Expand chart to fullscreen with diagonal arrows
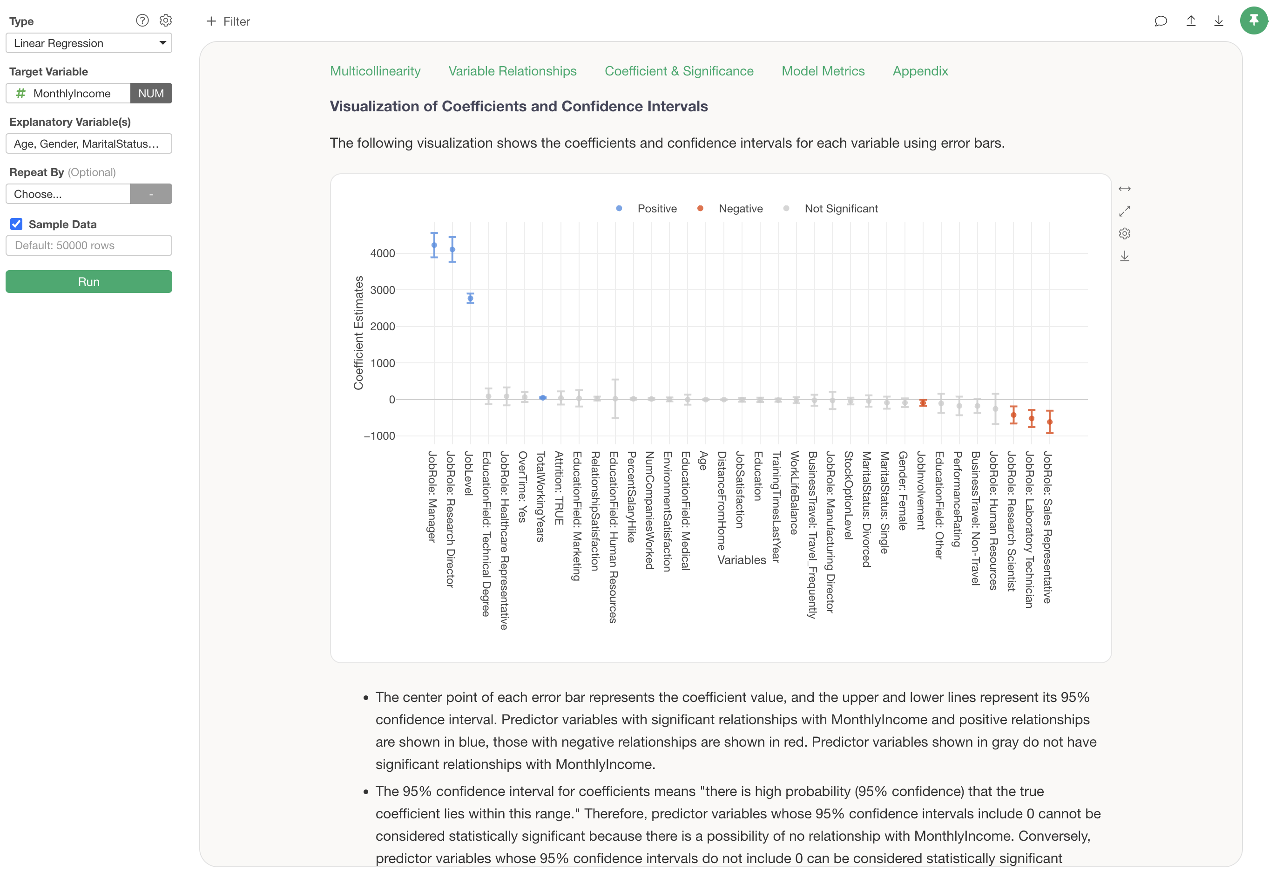The width and height of the screenshot is (1269, 871). pyautogui.click(x=1124, y=211)
